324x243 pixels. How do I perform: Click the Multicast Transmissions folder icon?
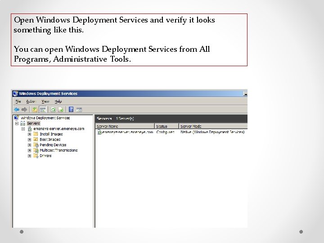[x=36, y=150]
